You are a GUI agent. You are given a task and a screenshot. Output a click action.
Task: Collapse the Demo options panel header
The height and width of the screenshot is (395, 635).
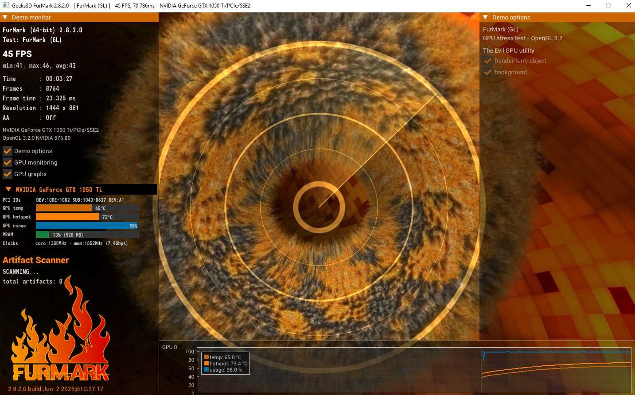(485, 17)
